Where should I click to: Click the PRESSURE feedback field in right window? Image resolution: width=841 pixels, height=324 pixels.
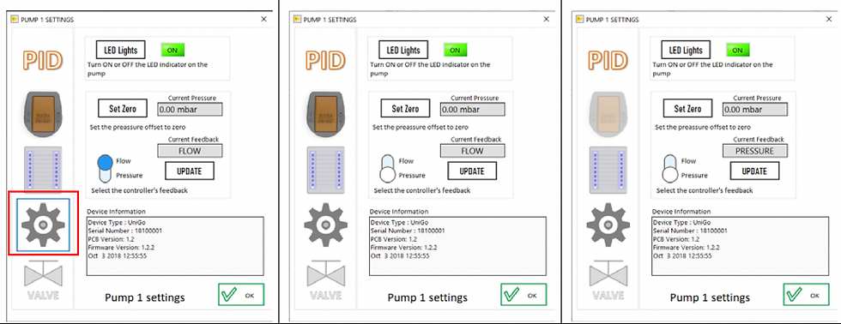tap(755, 151)
